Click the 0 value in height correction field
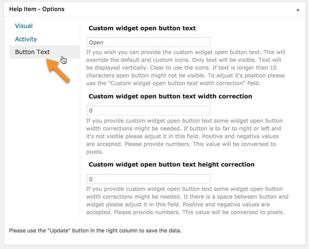The image size is (309, 249). tap(91, 179)
